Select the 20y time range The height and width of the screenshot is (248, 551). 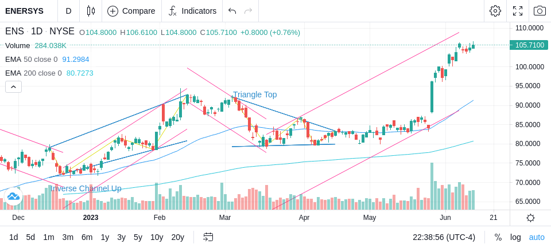pos(178,238)
